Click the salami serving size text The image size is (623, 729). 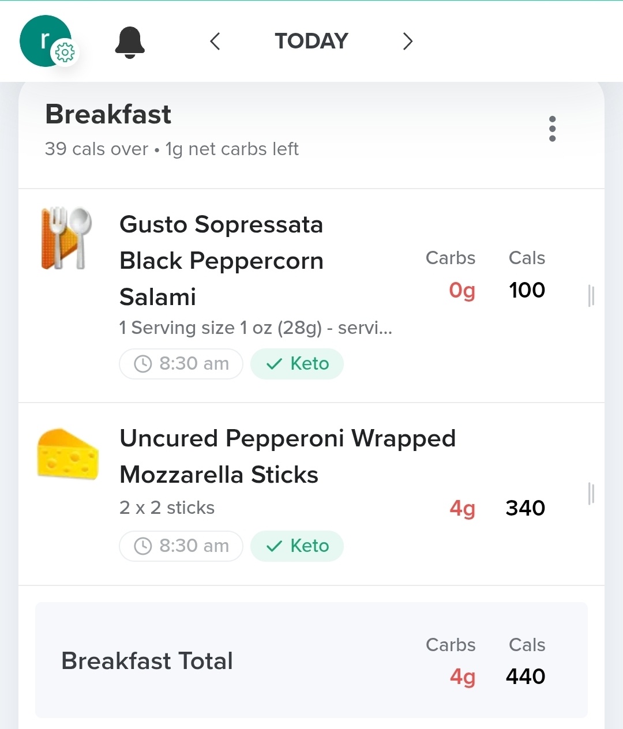click(256, 328)
